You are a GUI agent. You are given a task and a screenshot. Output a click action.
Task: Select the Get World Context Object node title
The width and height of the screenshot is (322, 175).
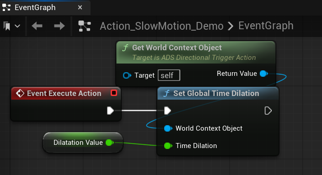[x=177, y=48]
